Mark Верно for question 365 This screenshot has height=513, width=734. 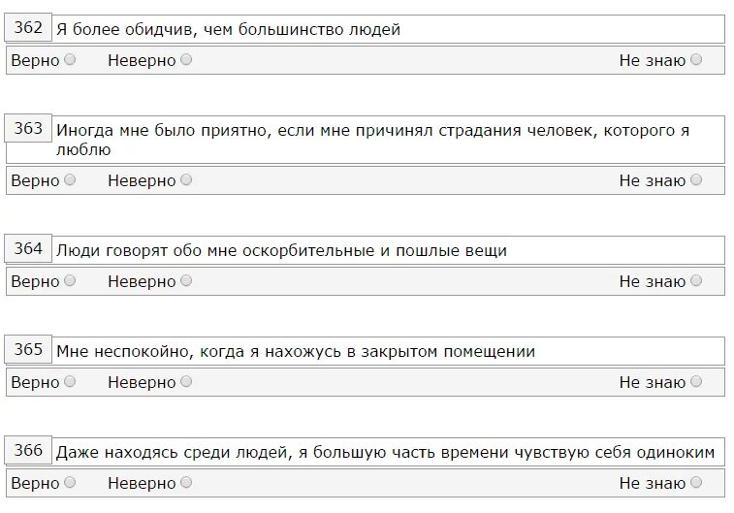coord(70,381)
